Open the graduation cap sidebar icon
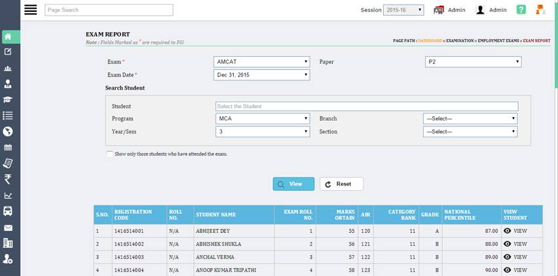This screenshot has height=276, width=558. coord(8,99)
